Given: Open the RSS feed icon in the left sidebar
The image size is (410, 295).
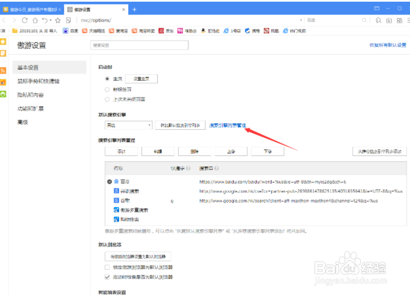Looking at the screenshot, I should [3, 70].
